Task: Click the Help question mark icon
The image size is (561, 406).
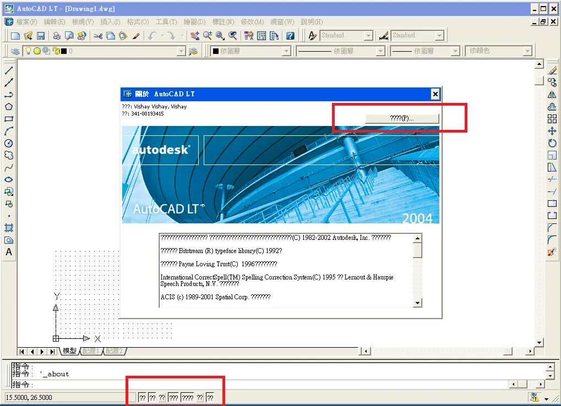Action: 290,36
